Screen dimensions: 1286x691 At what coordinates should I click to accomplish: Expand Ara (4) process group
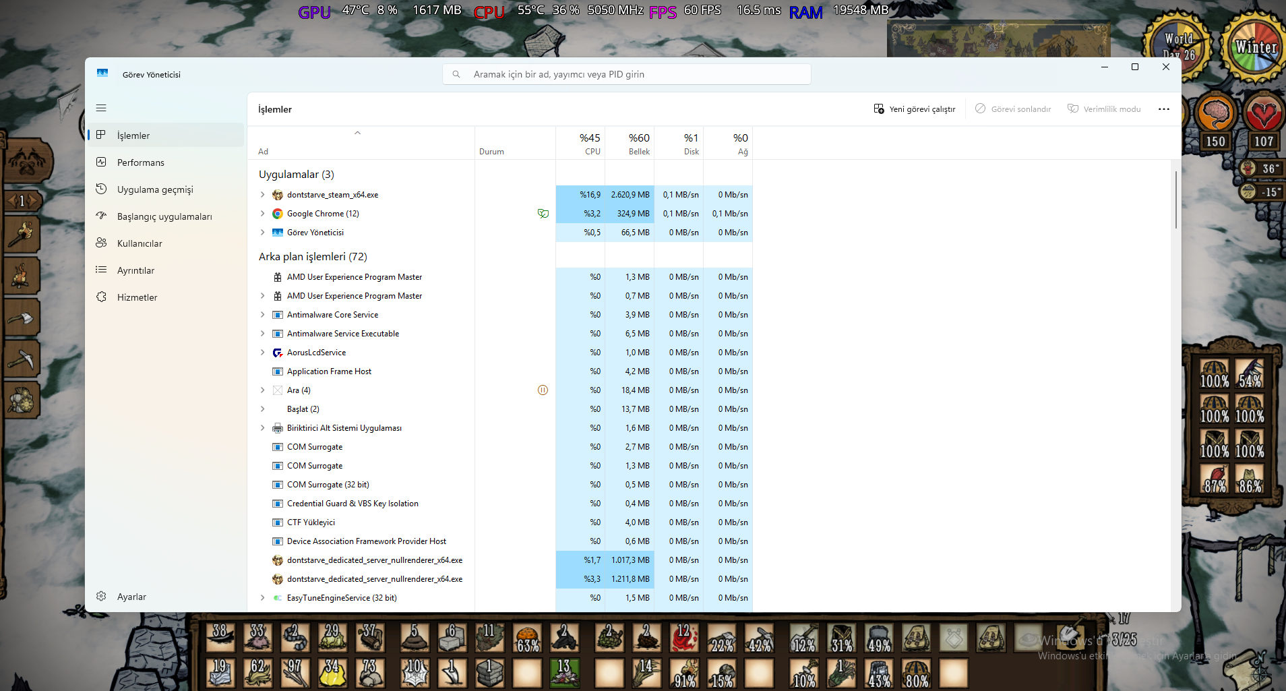coord(263,390)
